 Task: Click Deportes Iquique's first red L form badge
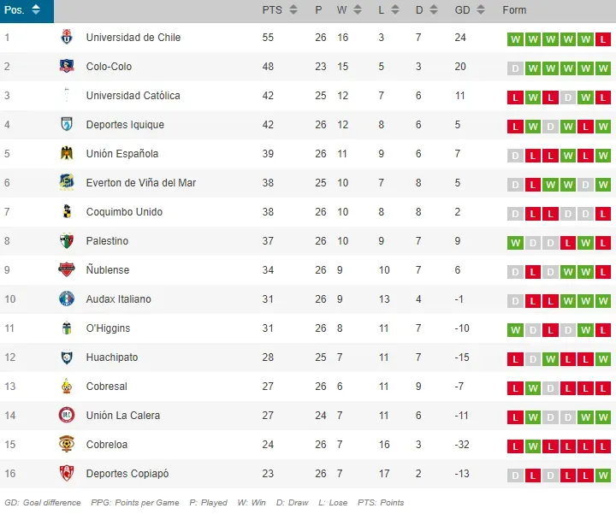515,127
